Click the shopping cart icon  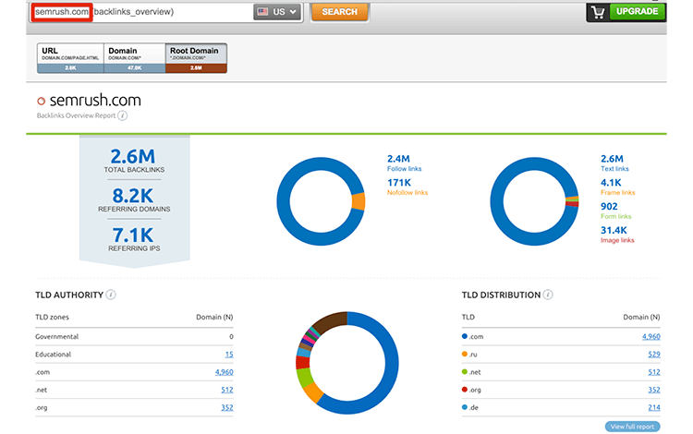(x=598, y=12)
